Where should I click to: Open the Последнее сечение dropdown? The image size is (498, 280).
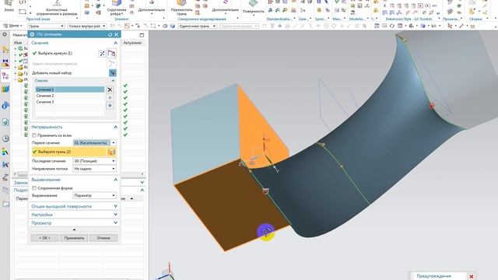pos(95,161)
